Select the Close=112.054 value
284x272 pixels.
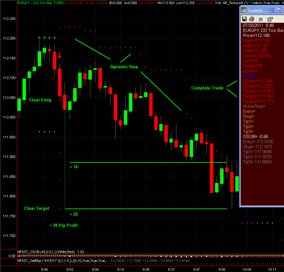257,56
